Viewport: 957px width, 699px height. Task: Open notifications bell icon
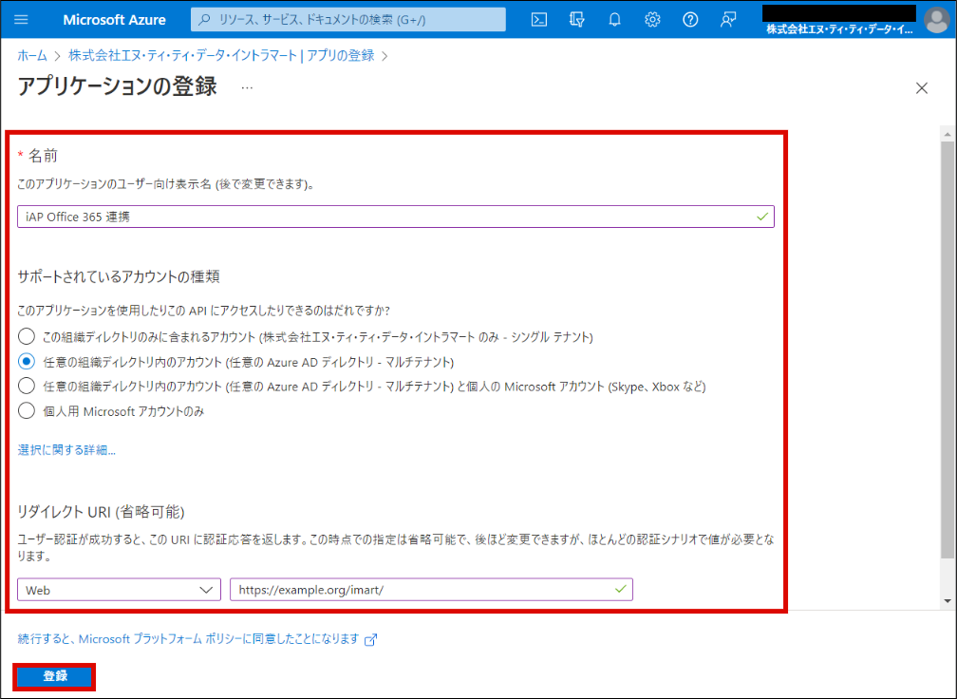(614, 20)
